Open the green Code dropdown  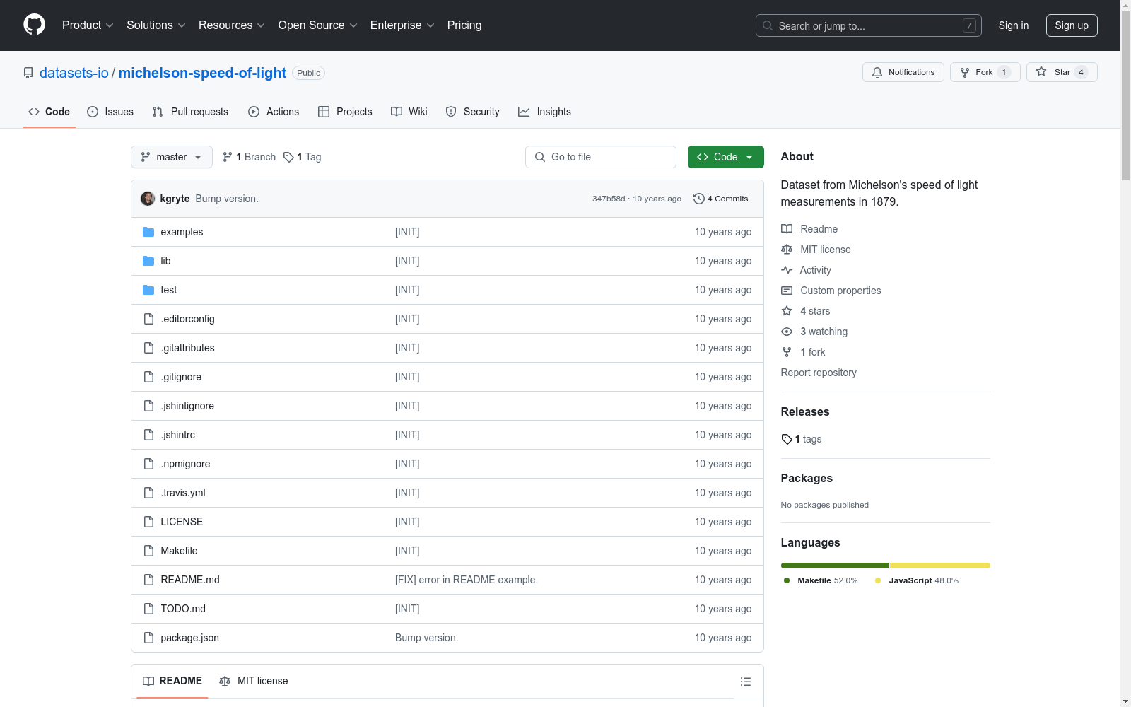725,157
